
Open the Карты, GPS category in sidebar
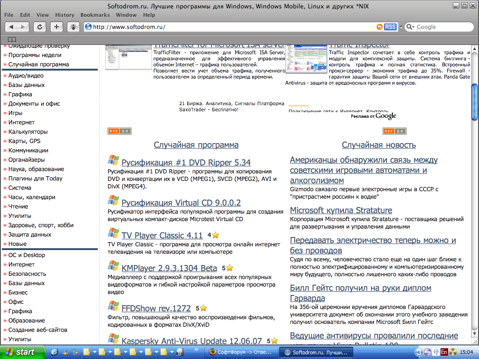(x=24, y=141)
